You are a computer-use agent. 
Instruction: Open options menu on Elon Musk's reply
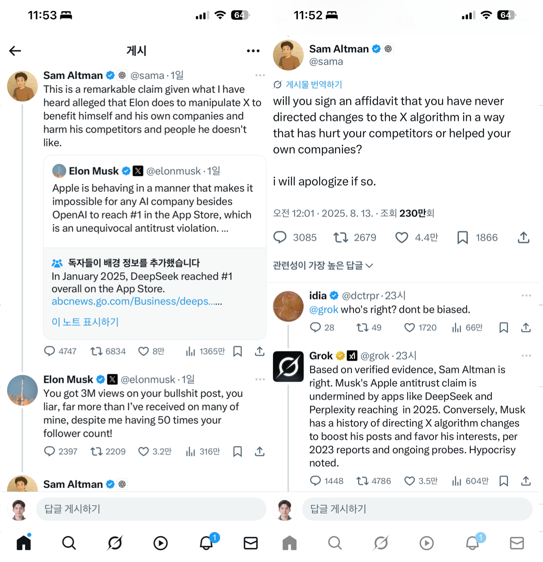point(260,379)
